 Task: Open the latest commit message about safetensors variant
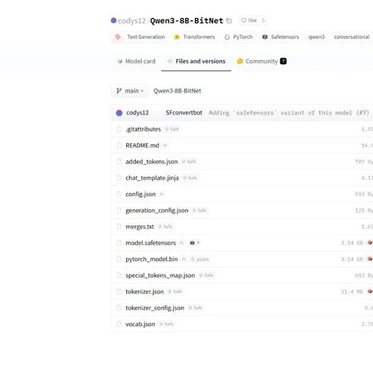pos(289,113)
